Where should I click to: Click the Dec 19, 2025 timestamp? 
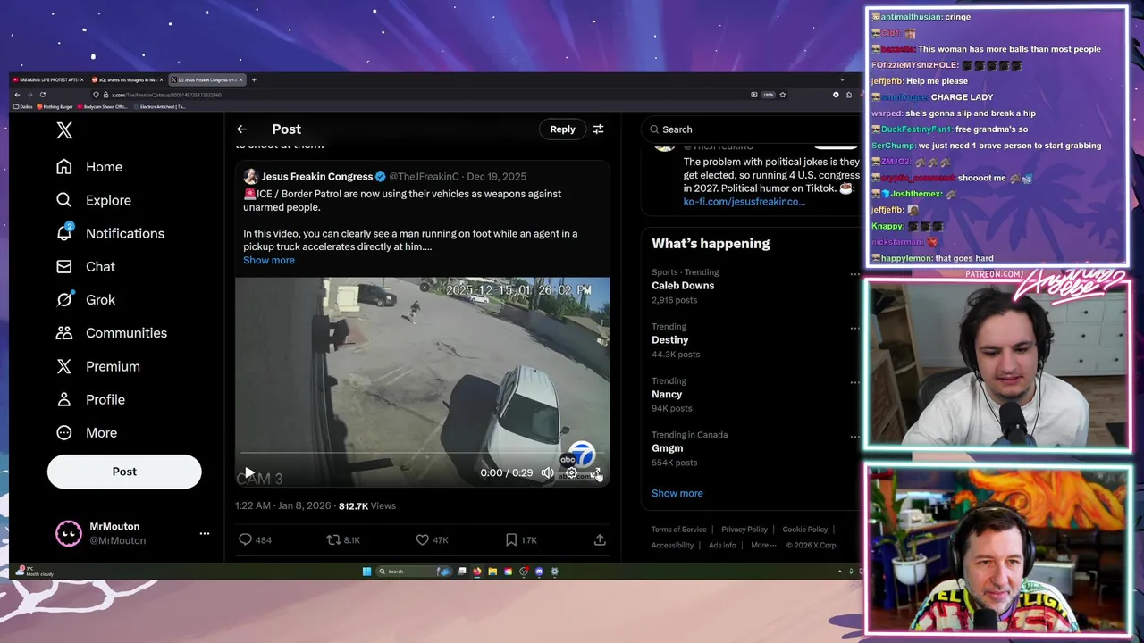496,177
